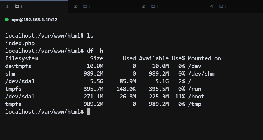Focus the terminal cursor block at the prompt
The image size is (263, 140).
coord(88,111)
